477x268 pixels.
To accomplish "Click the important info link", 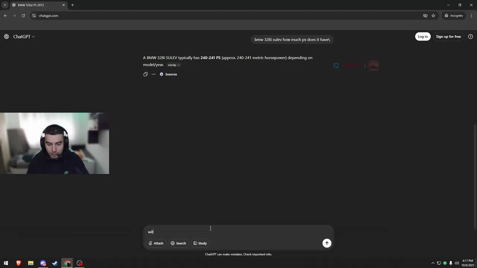I will point(258,254).
